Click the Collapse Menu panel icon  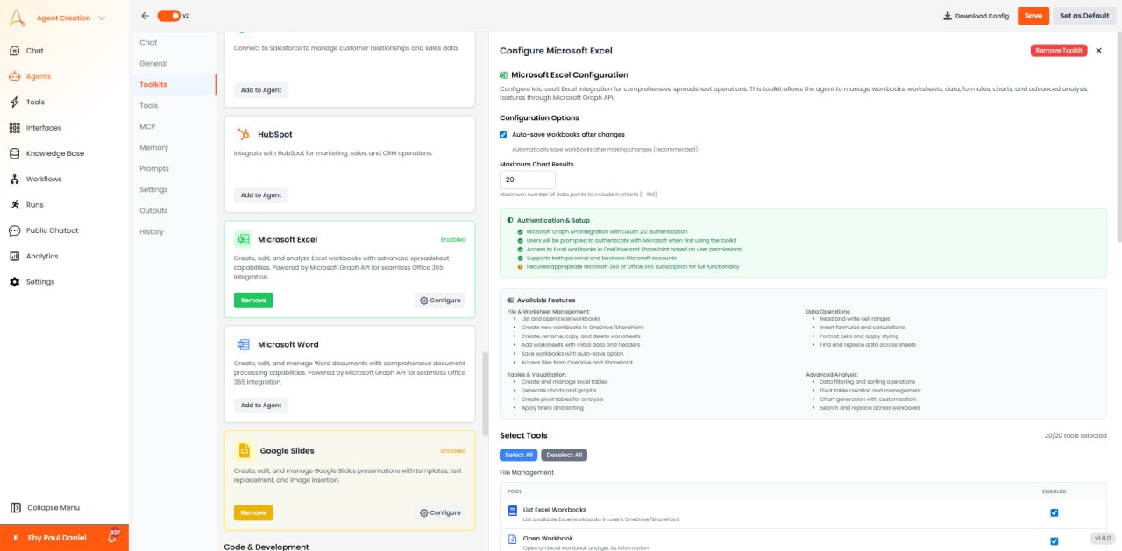(x=16, y=507)
